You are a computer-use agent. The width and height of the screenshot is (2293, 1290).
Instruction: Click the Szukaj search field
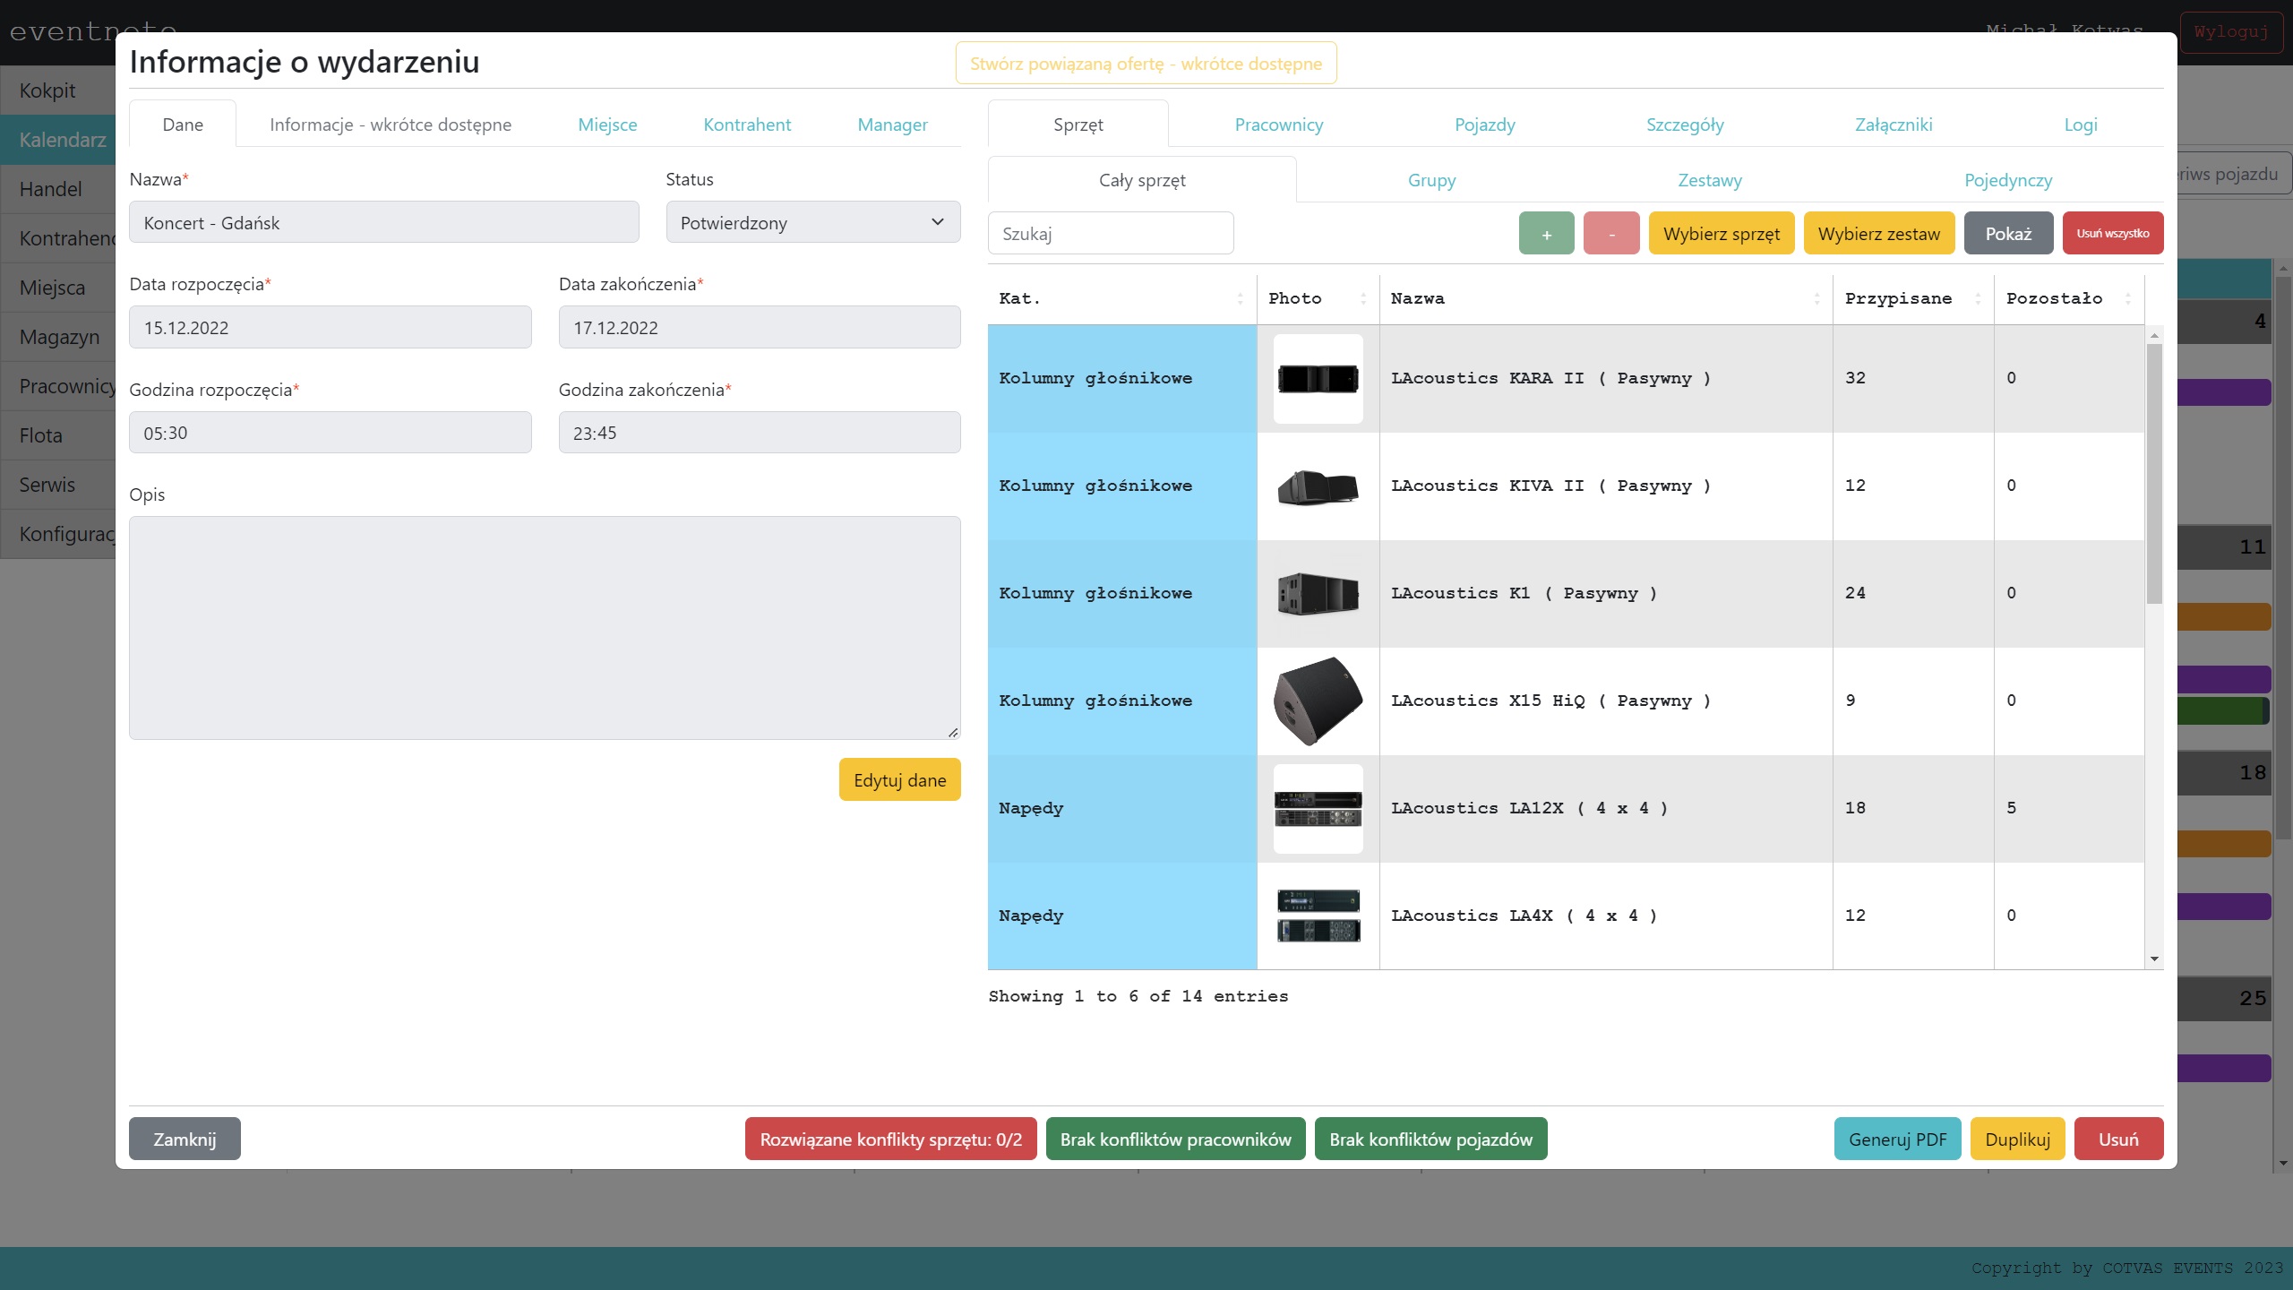point(1110,234)
